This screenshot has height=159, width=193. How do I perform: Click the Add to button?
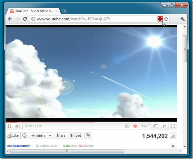pos(38,136)
